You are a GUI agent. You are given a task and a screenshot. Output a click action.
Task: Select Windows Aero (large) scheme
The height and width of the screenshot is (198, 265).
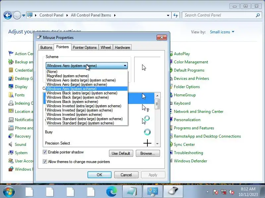point(87,84)
